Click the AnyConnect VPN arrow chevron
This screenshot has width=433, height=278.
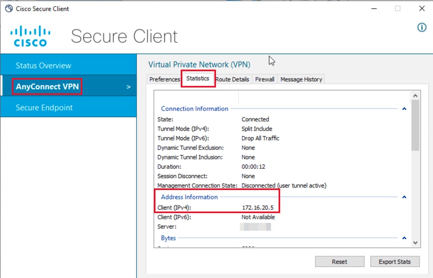(128, 87)
